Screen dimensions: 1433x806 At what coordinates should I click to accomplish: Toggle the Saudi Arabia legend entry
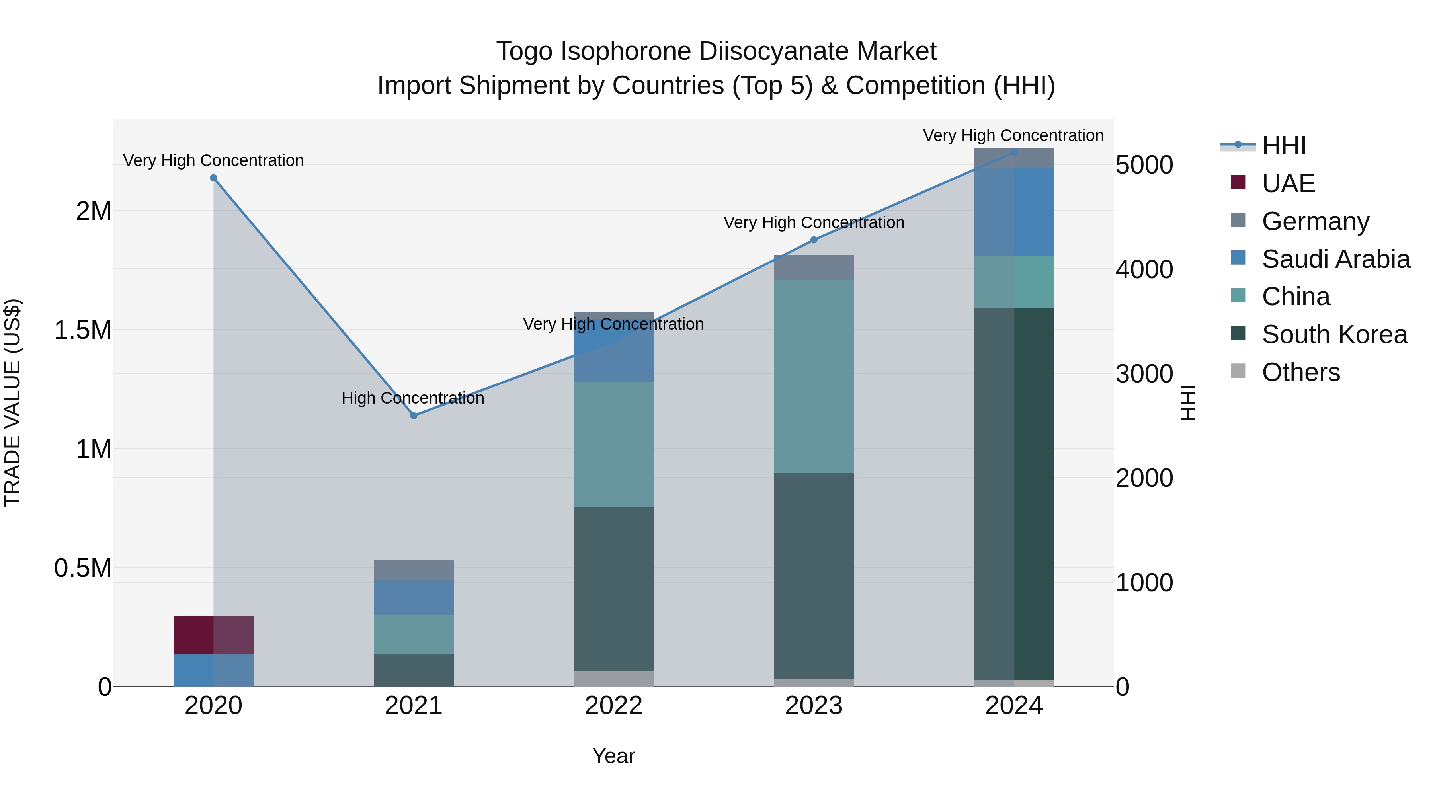(1321, 259)
